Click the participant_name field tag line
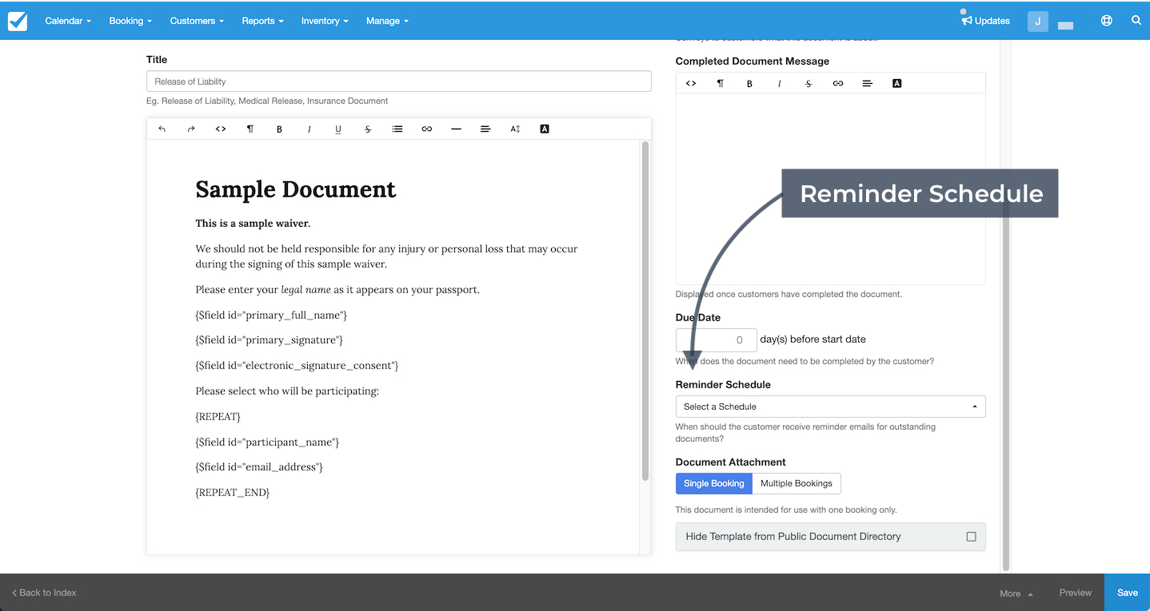 tap(267, 442)
